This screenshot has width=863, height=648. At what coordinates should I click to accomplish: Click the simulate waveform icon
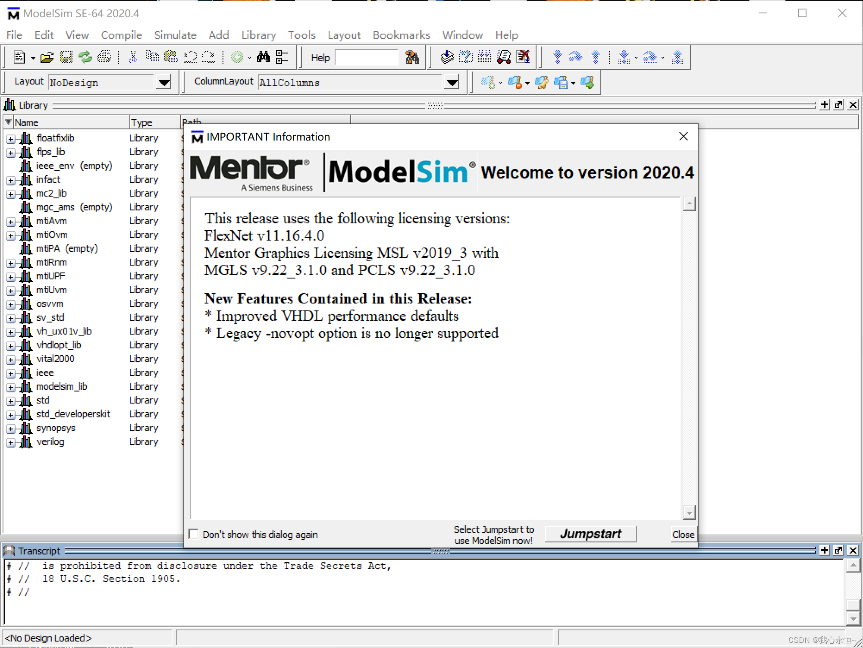tap(484, 56)
